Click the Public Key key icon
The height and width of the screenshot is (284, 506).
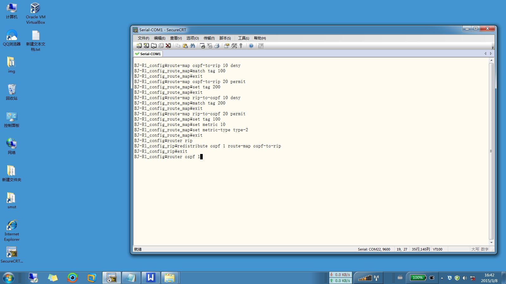pyautogui.click(x=241, y=46)
